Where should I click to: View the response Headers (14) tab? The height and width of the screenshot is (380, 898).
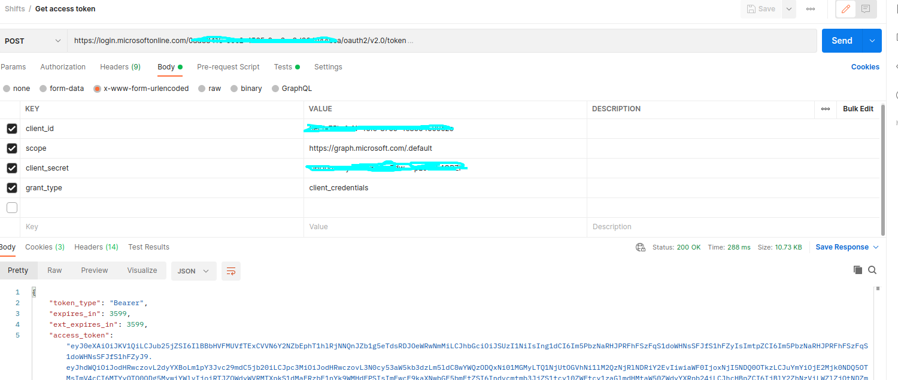coord(96,247)
